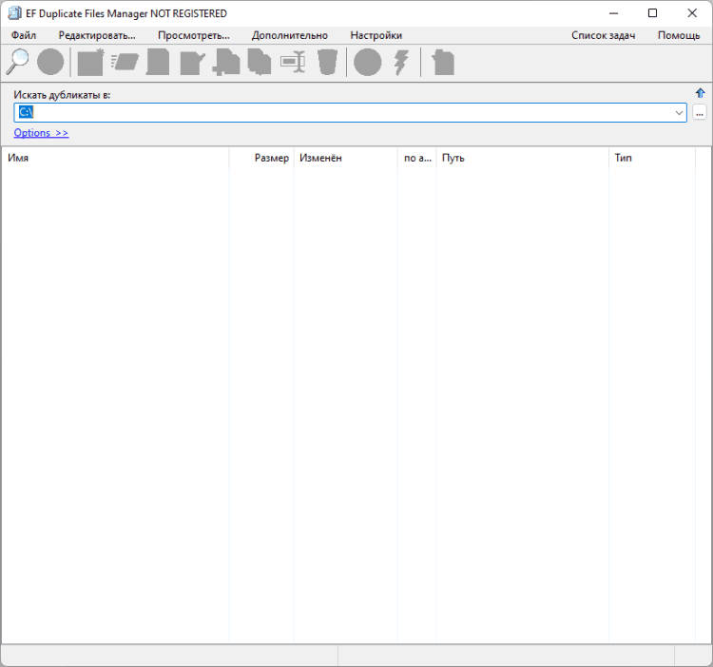Open the Список задач menu

603,35
